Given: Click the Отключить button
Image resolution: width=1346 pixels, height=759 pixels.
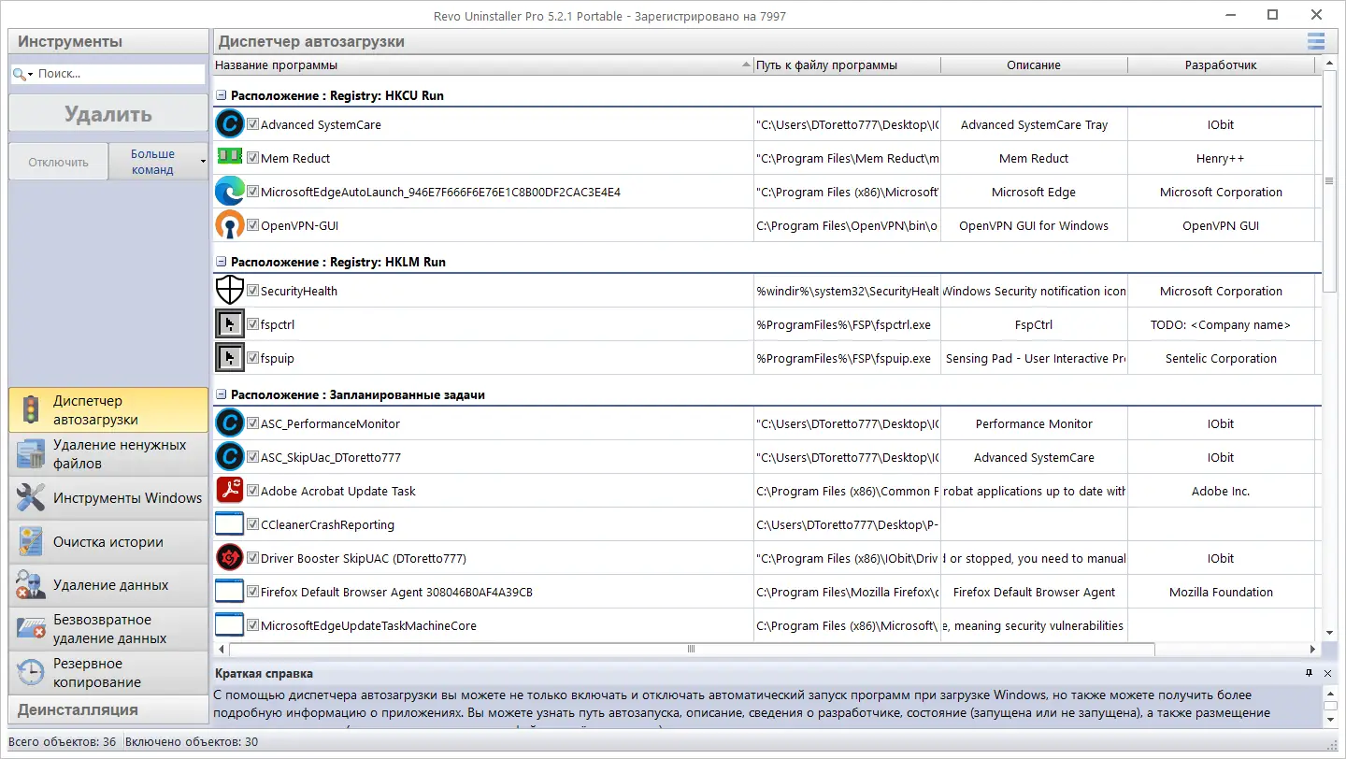Looking at the screenshot, I should point(58,162).
